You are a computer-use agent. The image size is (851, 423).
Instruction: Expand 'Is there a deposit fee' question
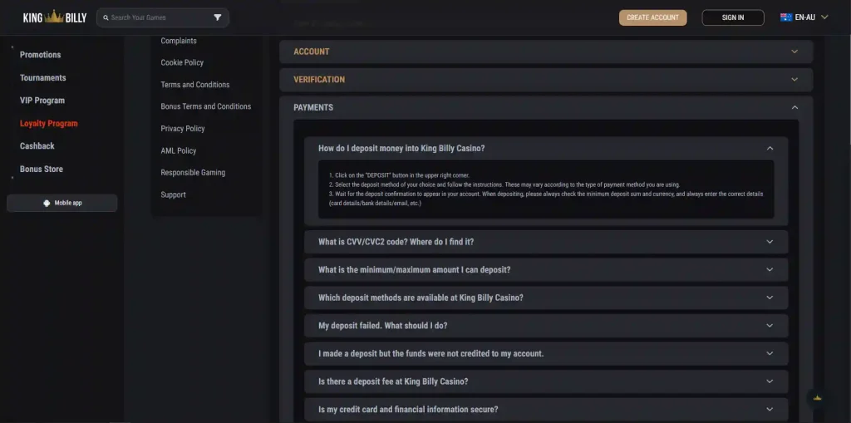click(x=546, y=381)
